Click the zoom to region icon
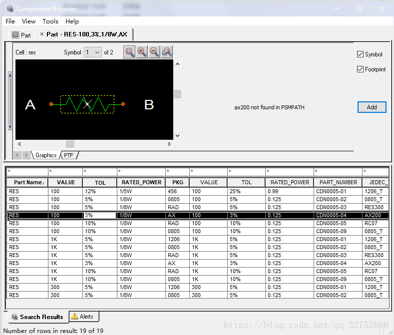Image resolution: width=394 pixels, height=335 pixels. click(167, 52)
